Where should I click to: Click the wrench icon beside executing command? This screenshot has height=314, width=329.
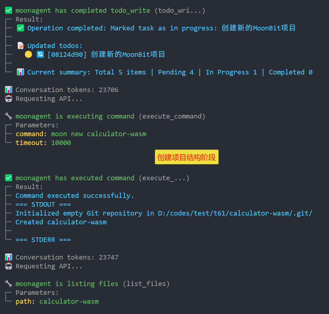click(9, 116)
